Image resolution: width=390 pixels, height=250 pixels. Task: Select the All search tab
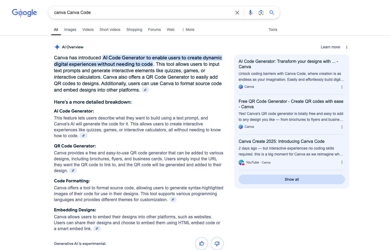click(x=56, y=30)
